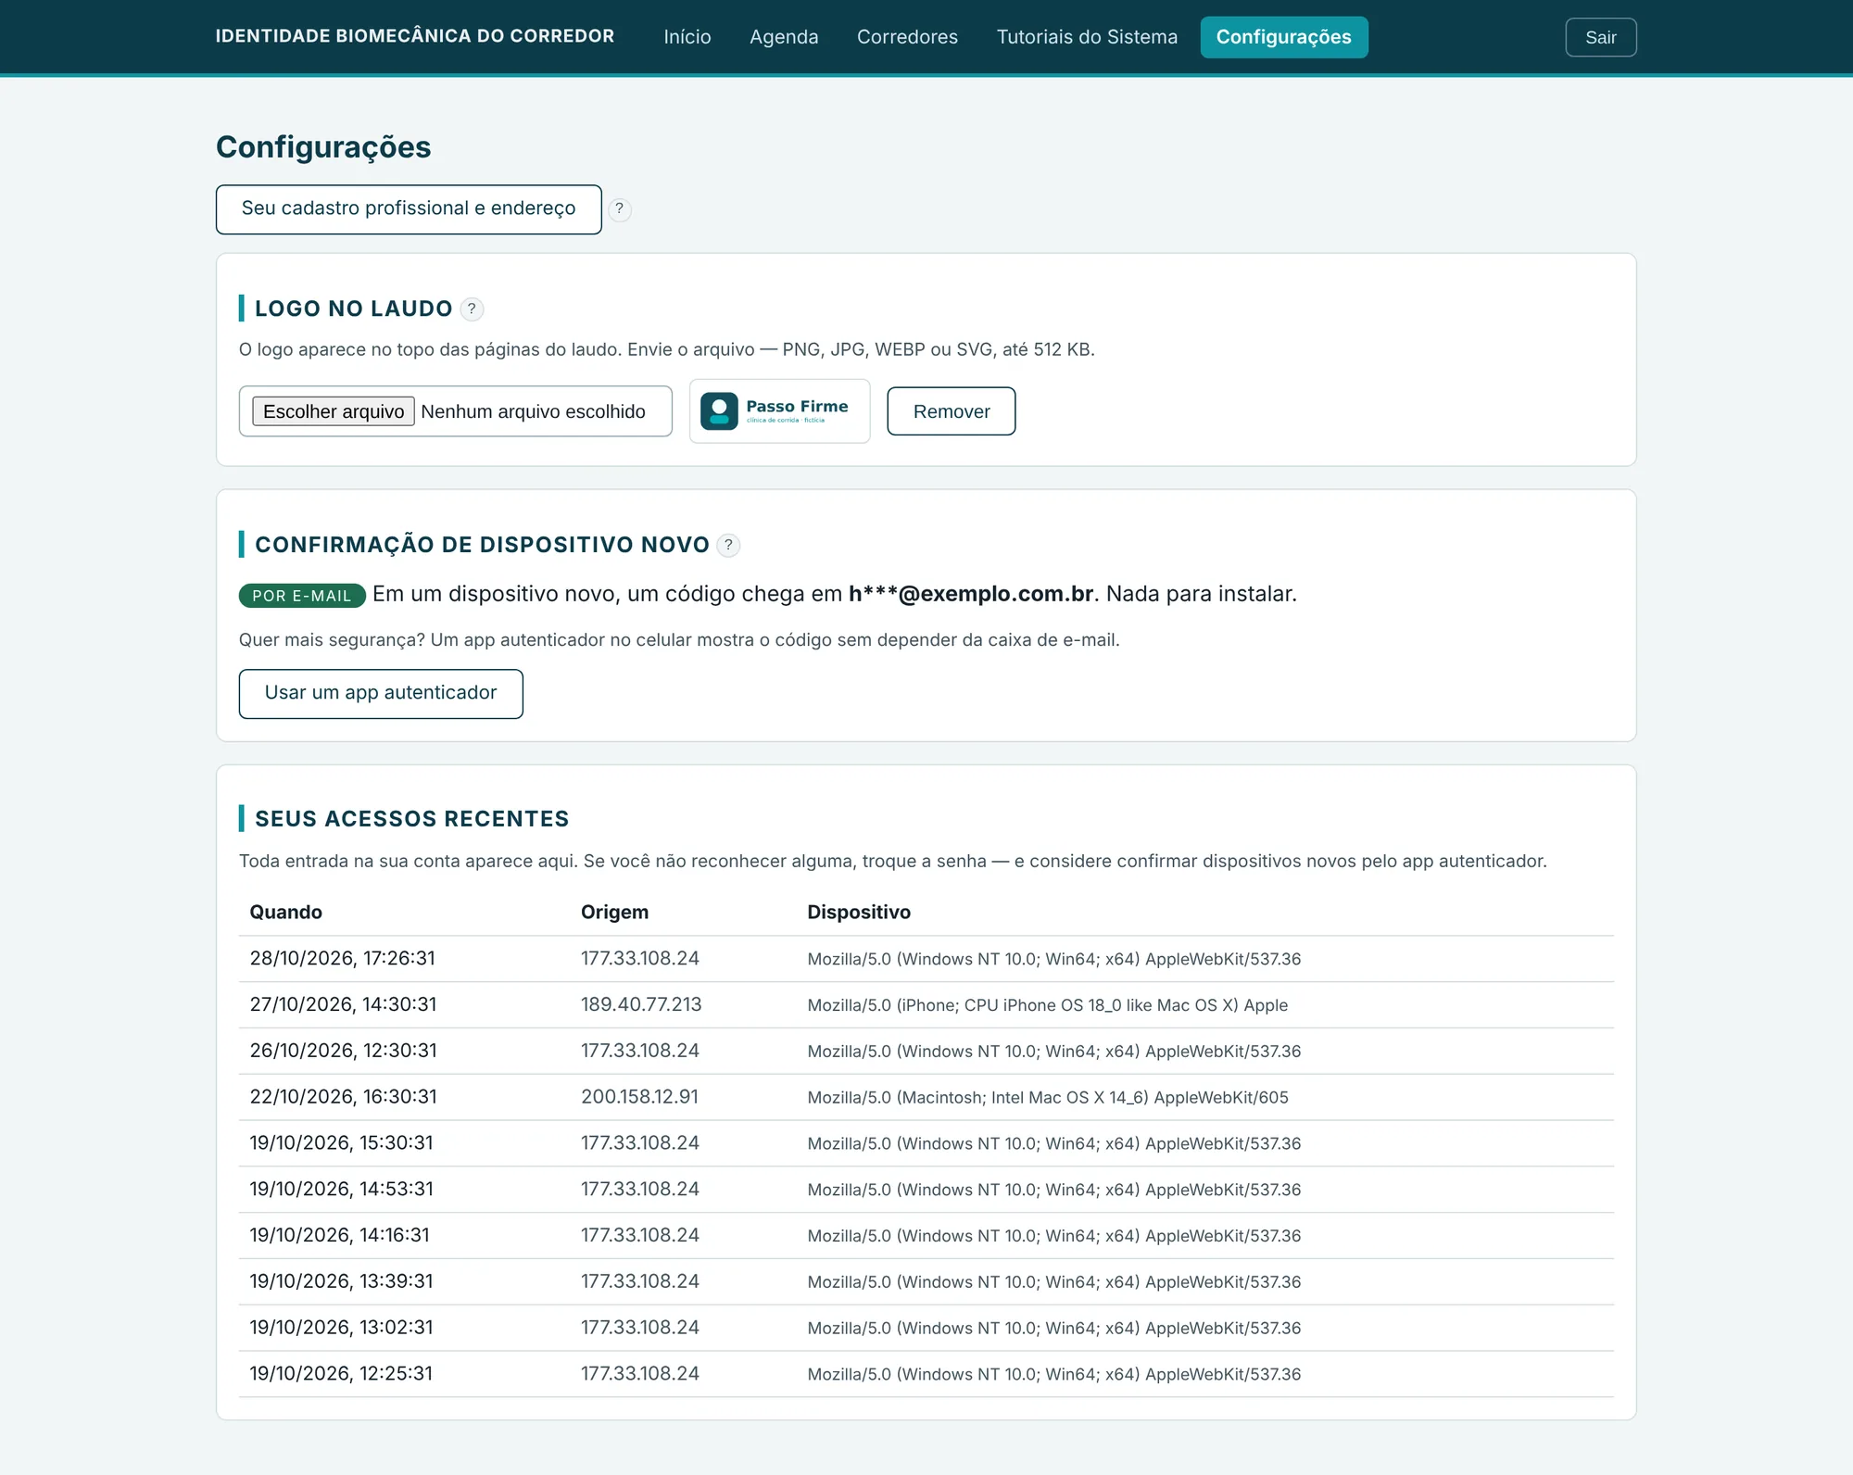Image resolution: width=1853 pixels, height=1475 pixels.
Task: Click the 19/10/2026, 13:39:31 entry
Action: (x=926, y=1282)
